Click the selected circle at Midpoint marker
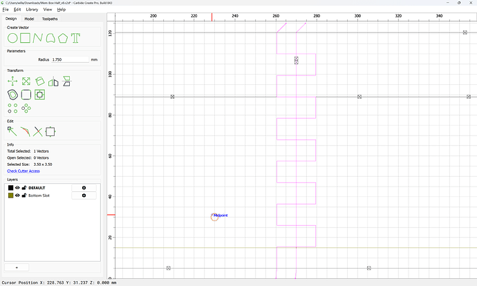477x286 pixels. click(x=214, y=217)
